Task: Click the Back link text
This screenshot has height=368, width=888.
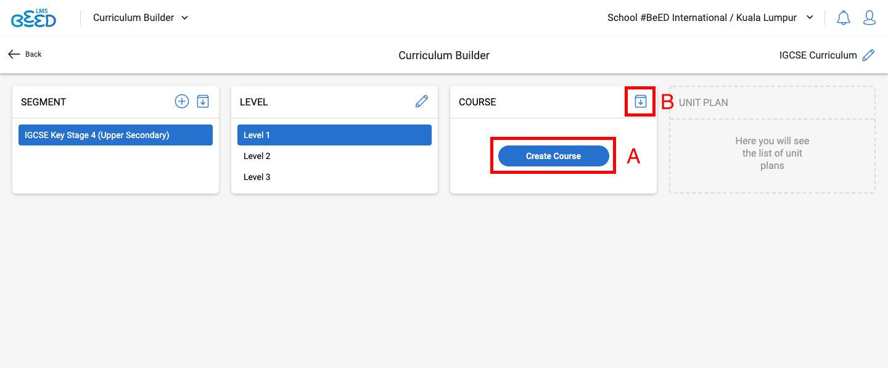Action: coord(33,54)
